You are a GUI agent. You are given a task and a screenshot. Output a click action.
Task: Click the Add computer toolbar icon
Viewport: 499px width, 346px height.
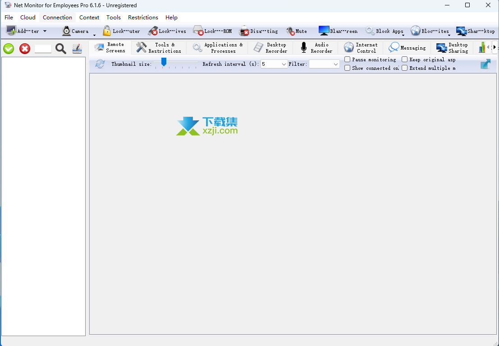coord(11,31)
